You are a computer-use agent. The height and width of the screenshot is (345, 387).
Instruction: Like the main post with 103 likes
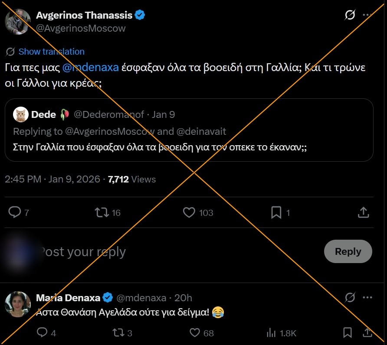click(189, 212)
